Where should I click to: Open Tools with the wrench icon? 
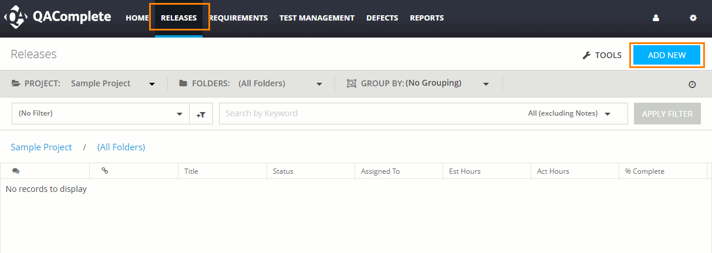pyautogui.click(x=602, y=55)
